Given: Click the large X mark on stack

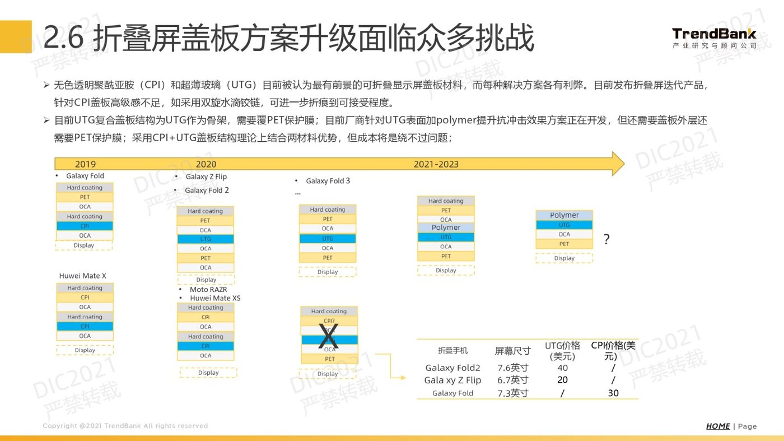Looking at the screenshot, I should pyautogui.click(x=328, y=337).
